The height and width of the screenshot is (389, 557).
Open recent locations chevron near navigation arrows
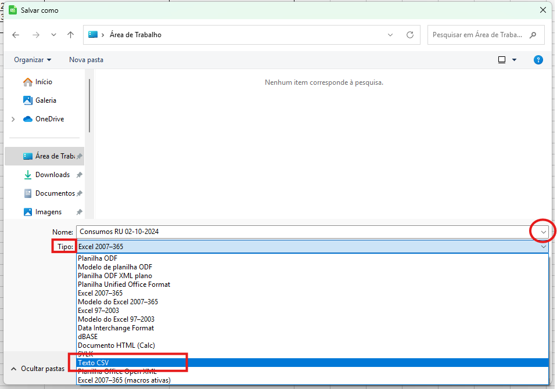point(53,35)
